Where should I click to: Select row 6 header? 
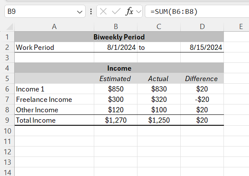pos(7,89)
